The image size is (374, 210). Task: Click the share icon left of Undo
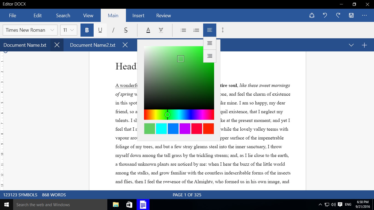coord(312,16)
